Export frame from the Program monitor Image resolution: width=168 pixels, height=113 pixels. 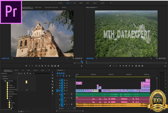pos(142,66)
